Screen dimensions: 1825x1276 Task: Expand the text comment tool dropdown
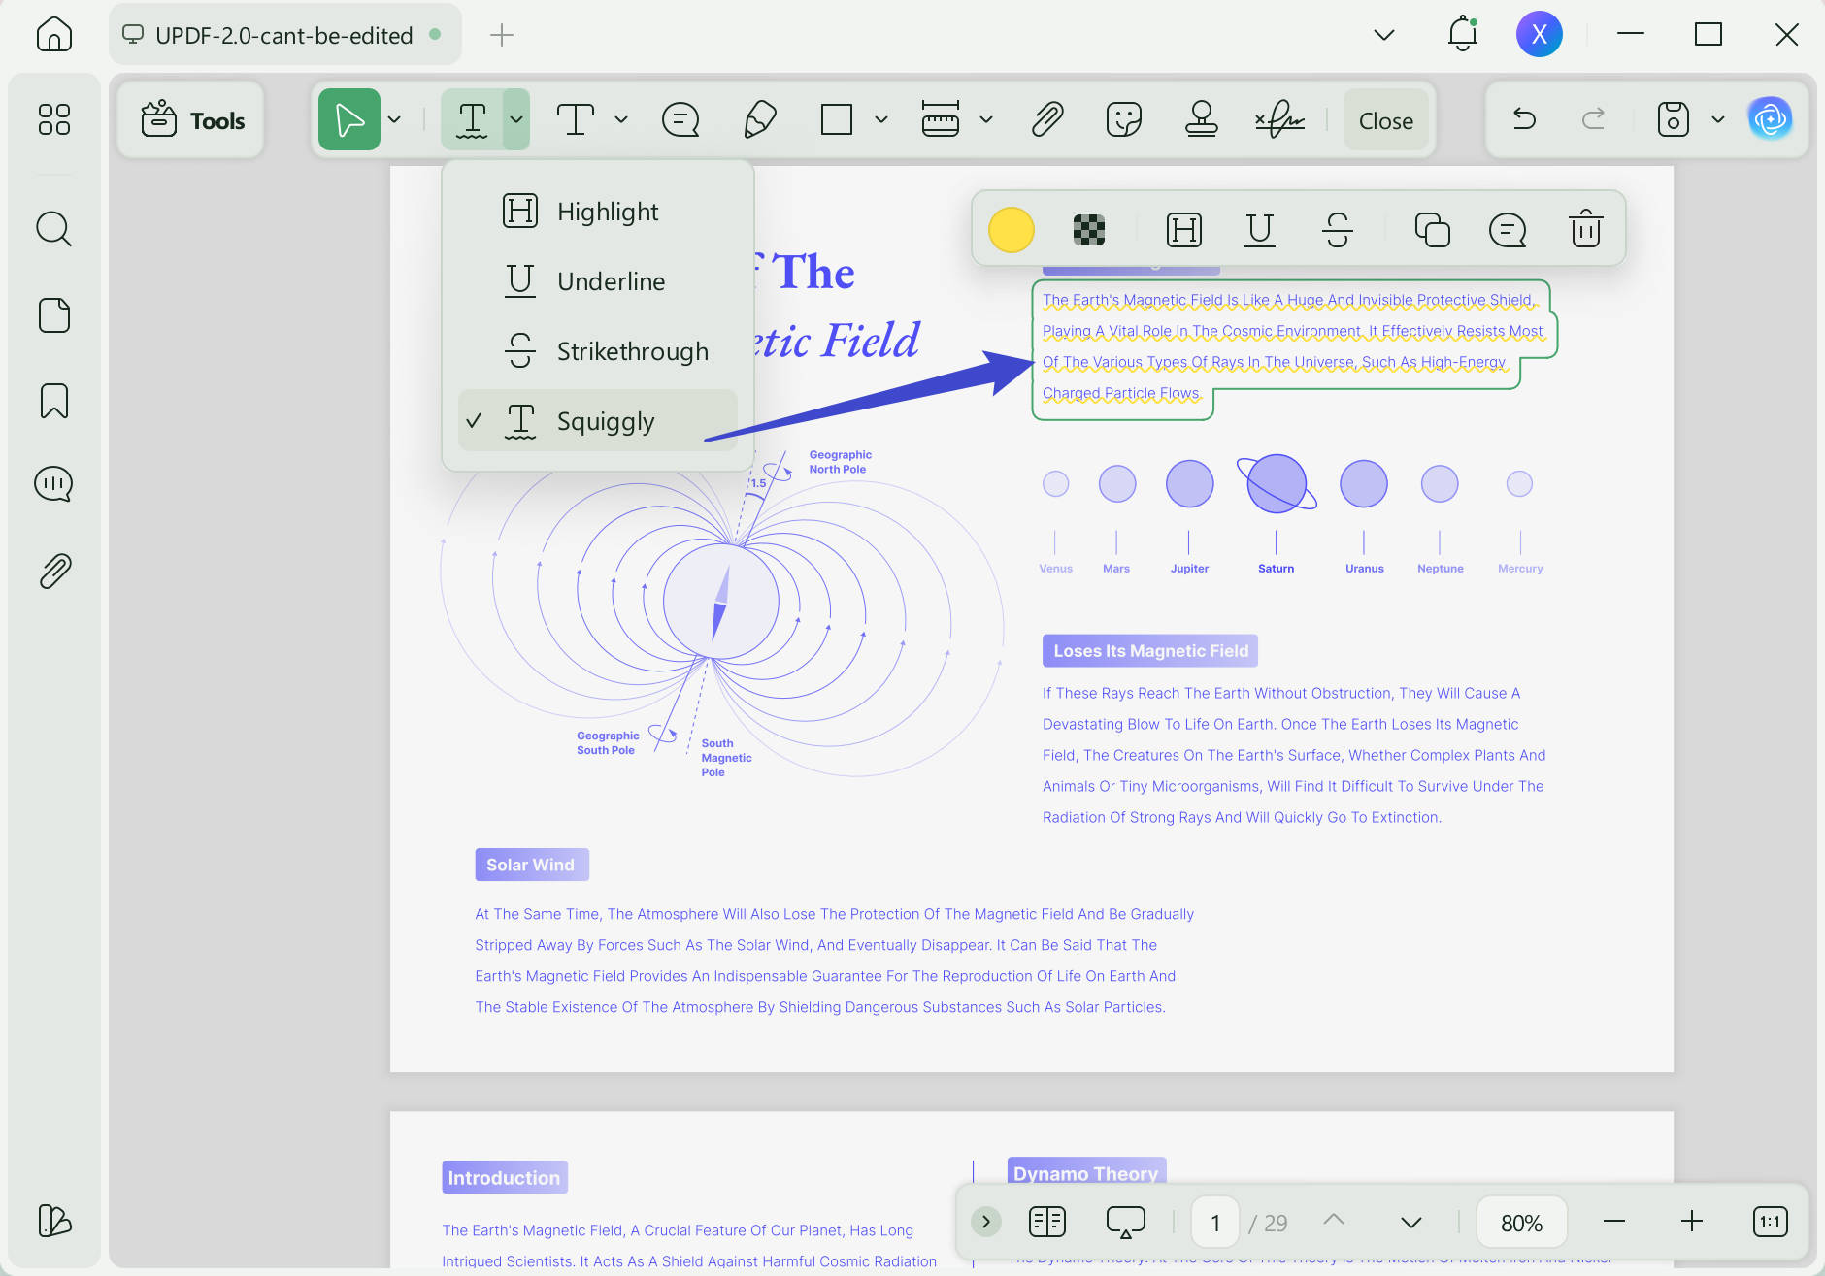click(x=622, y=120)
